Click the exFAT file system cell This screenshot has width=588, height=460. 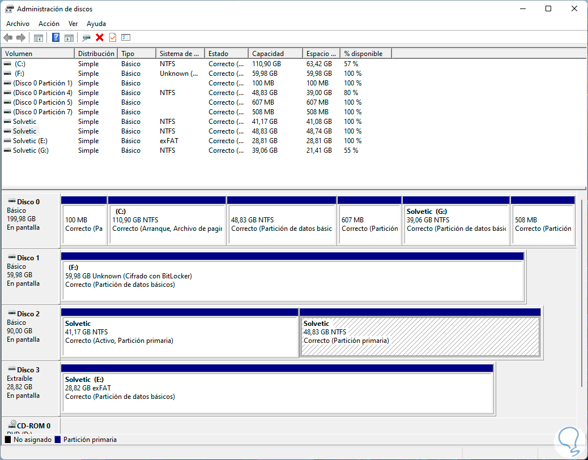[169, 141]
